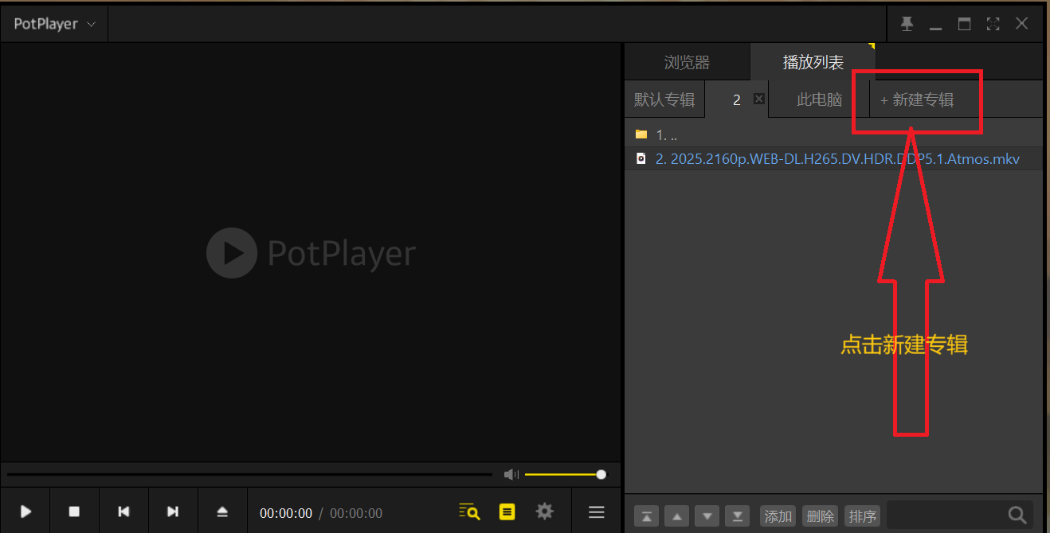
Task: Select the album tab named 2
Action: (x=737, y=100)
